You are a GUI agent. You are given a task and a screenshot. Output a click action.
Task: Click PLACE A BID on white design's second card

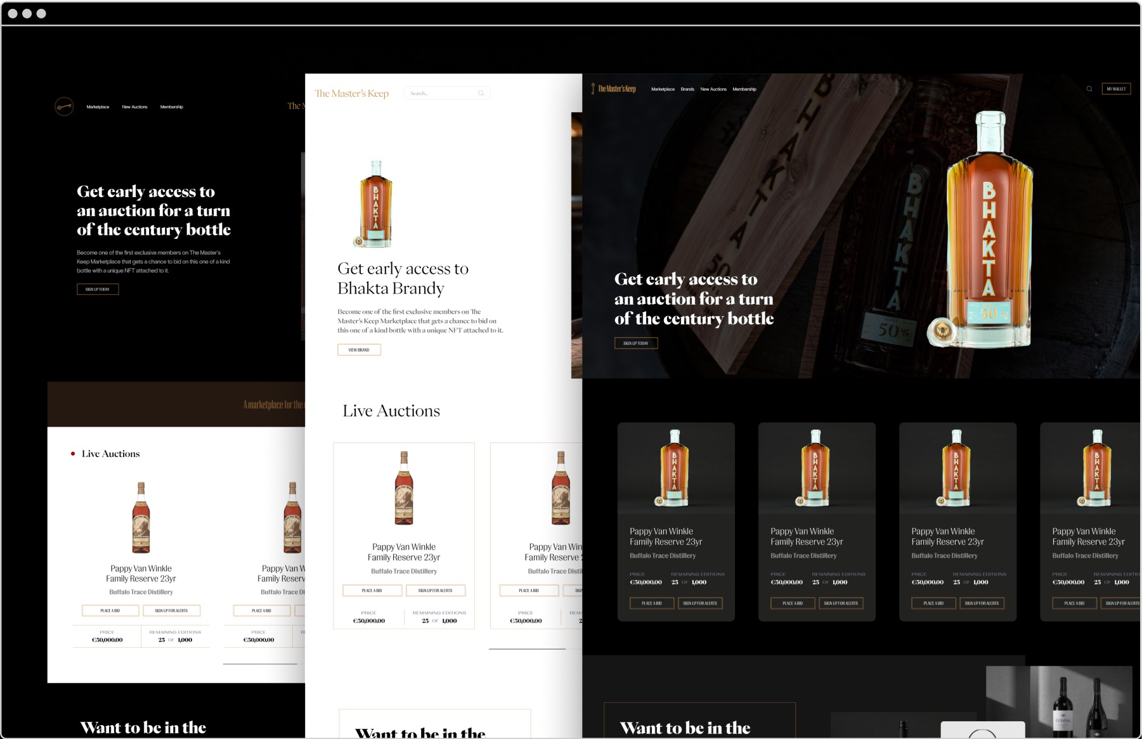(x=529, y=591)
